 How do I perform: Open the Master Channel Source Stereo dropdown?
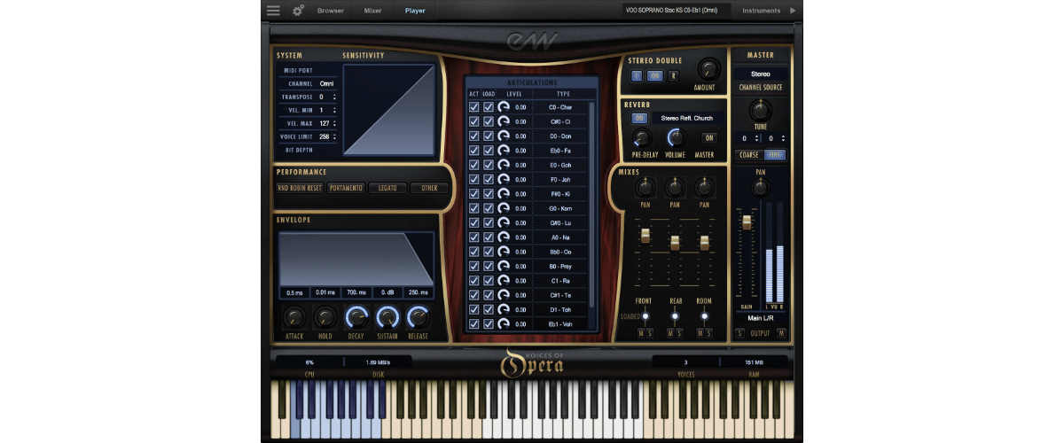pos(760,74)
